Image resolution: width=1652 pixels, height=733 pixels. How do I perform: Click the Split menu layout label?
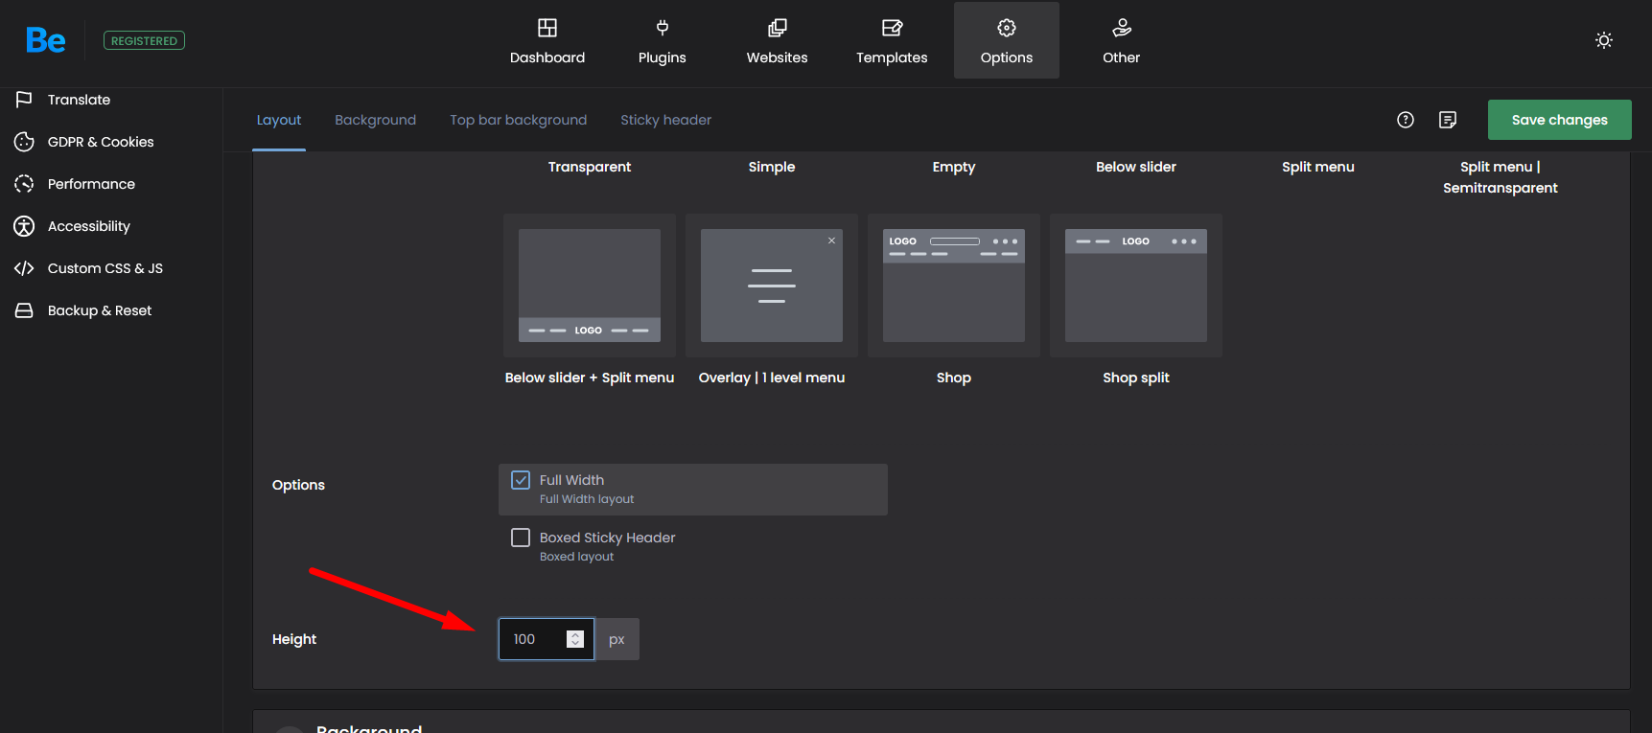coord(1318,167)
